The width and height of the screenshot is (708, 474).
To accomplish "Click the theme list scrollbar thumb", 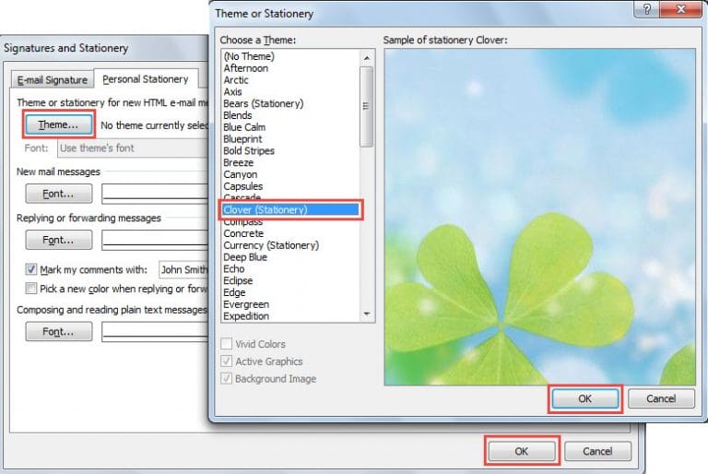I will [367, 107].
